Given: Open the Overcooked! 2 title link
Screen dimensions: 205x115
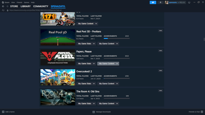Looking at the screenshot, I should [x=84, y=71].
